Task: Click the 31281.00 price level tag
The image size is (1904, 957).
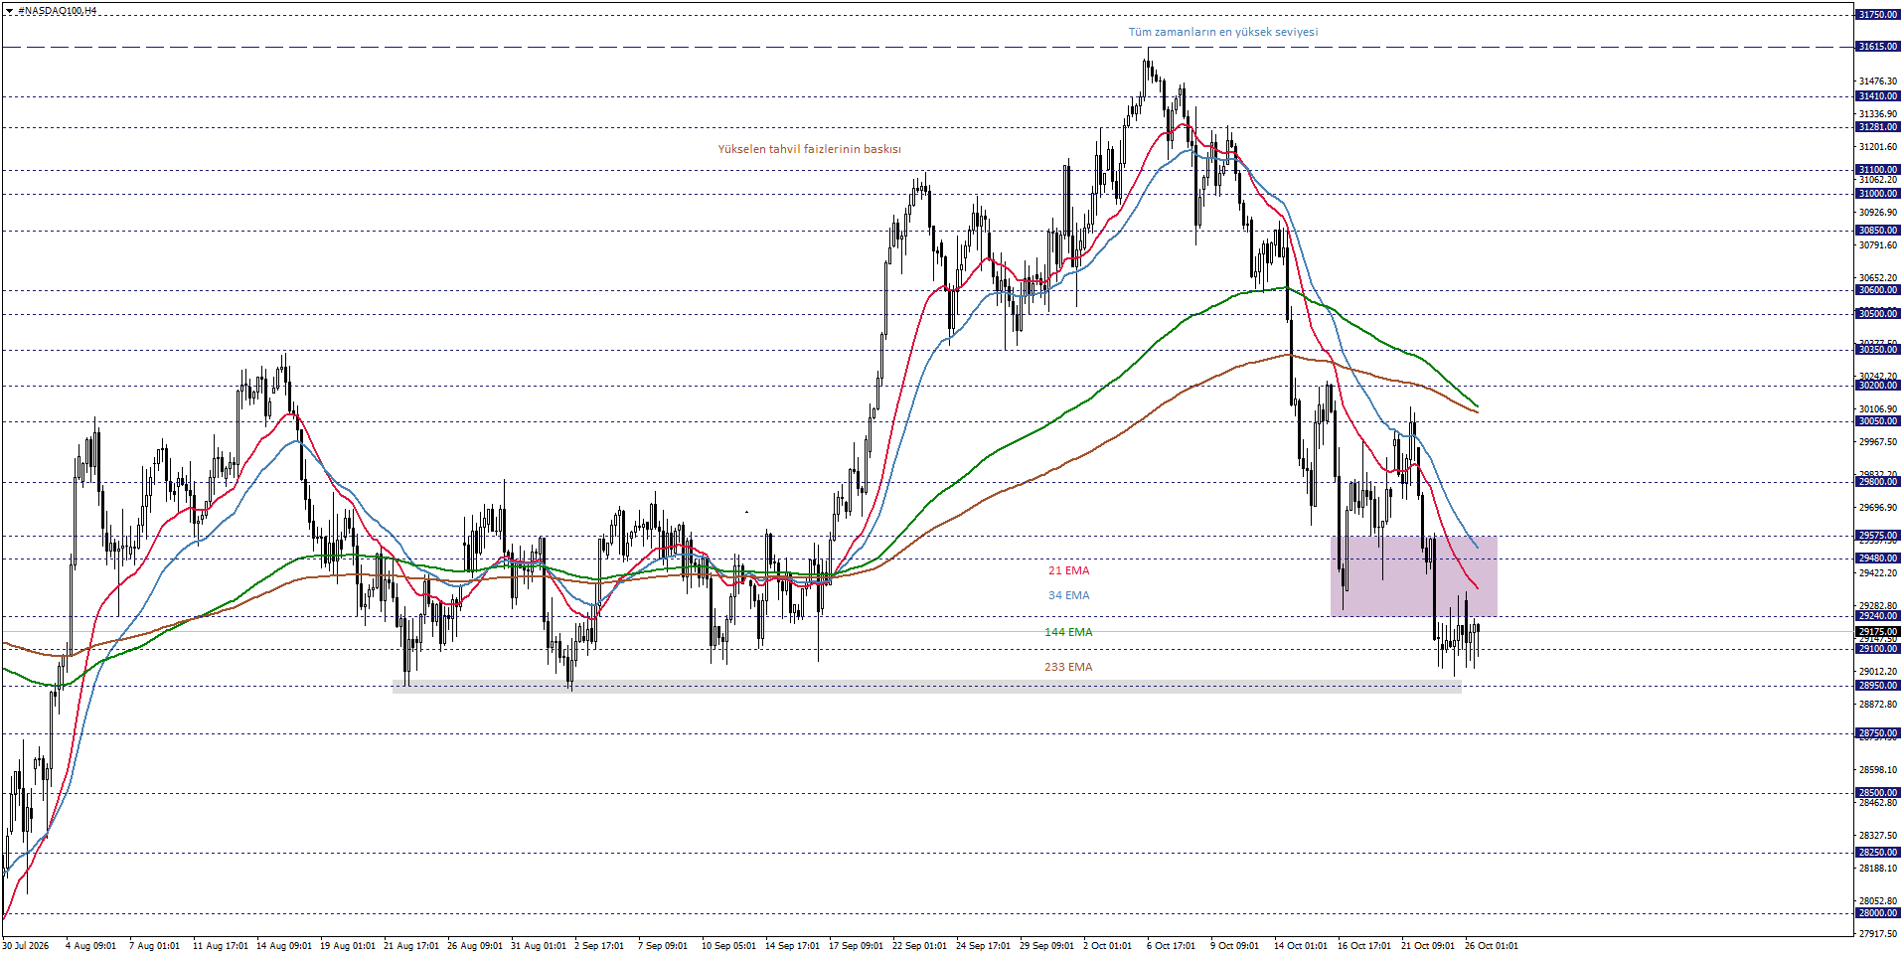Action: point(1878,127)
